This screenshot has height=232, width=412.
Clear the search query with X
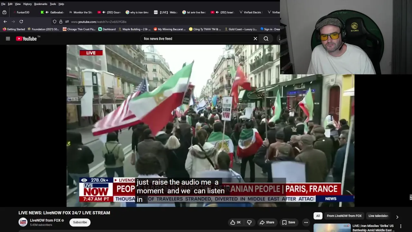[255, 39]
